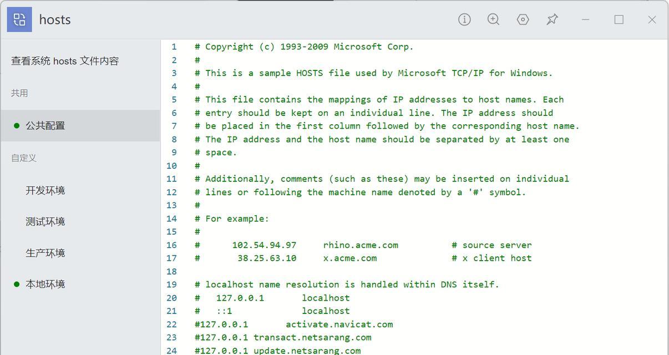
Task: Maximize the hosts window
Action: tap(619, 19)
